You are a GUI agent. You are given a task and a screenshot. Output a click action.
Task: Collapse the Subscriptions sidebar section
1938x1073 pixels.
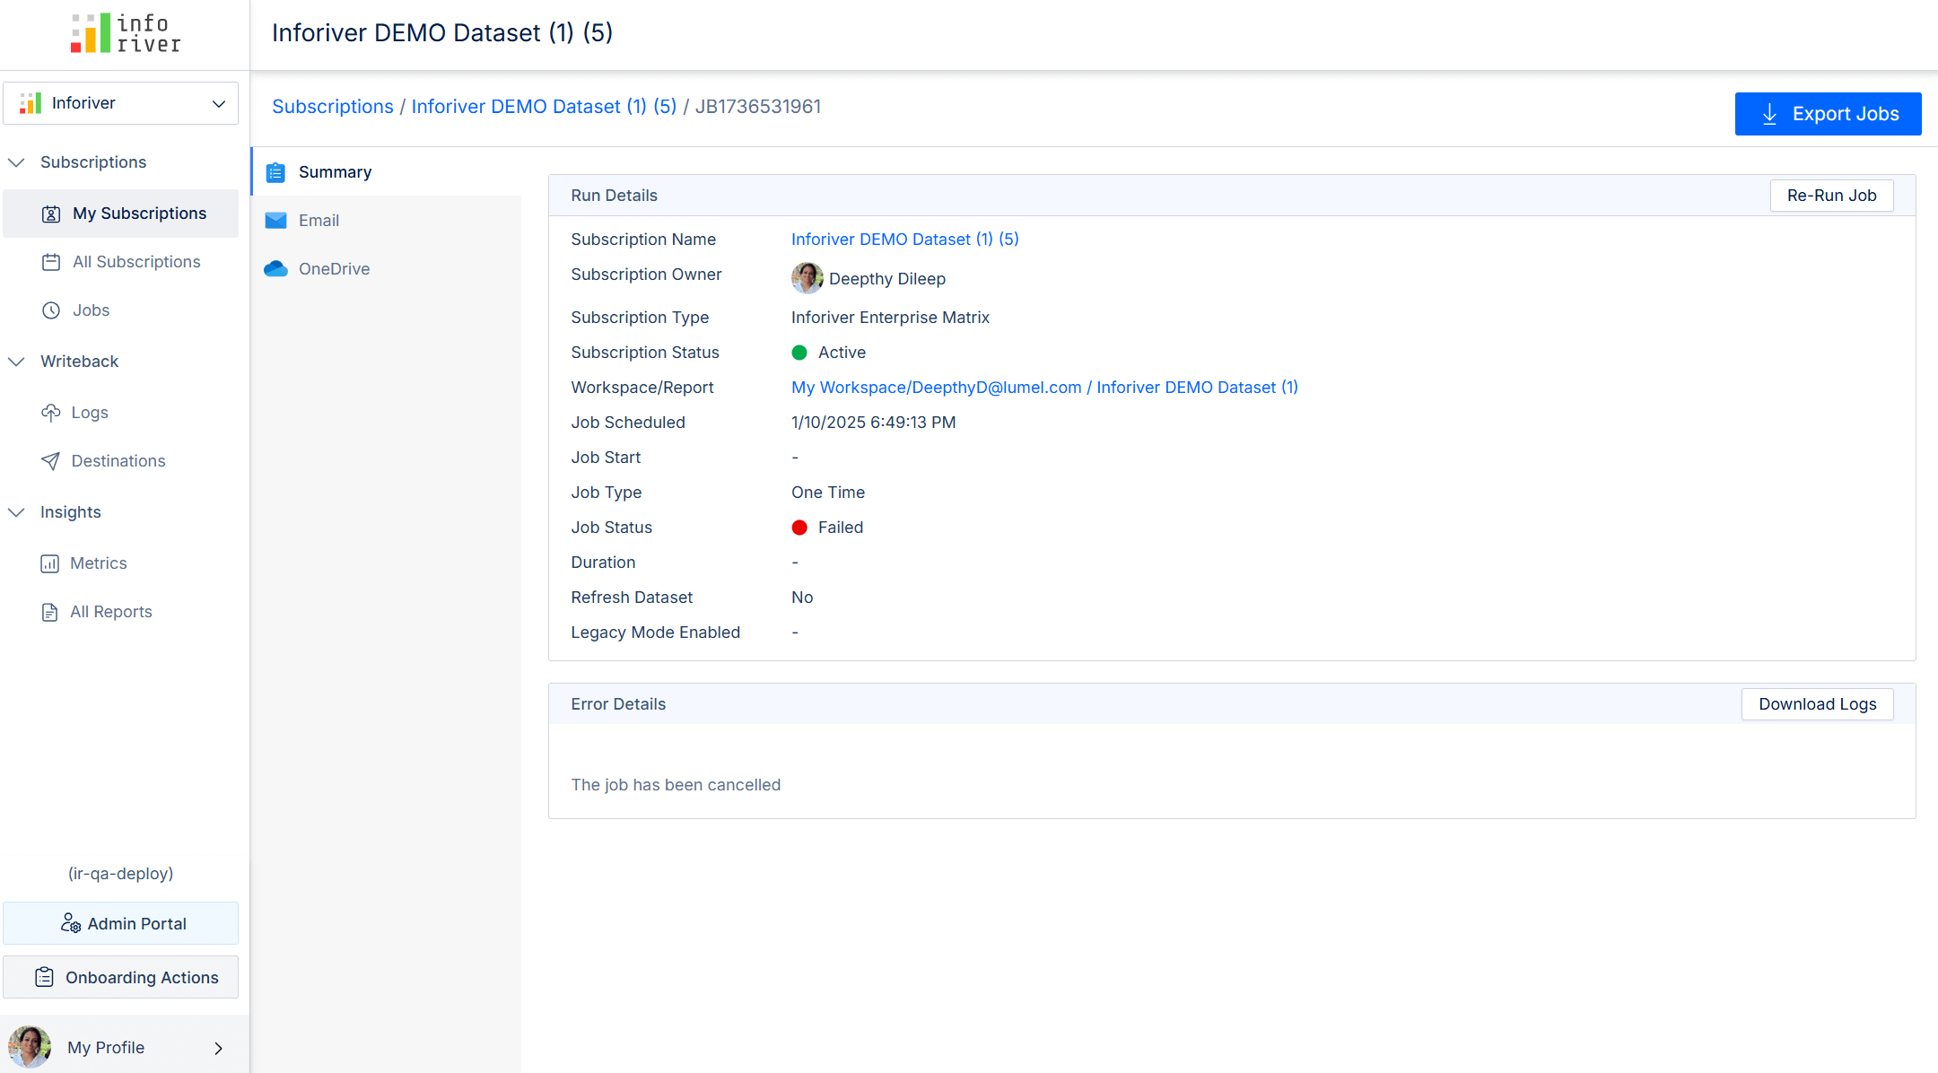click(16, 162)
